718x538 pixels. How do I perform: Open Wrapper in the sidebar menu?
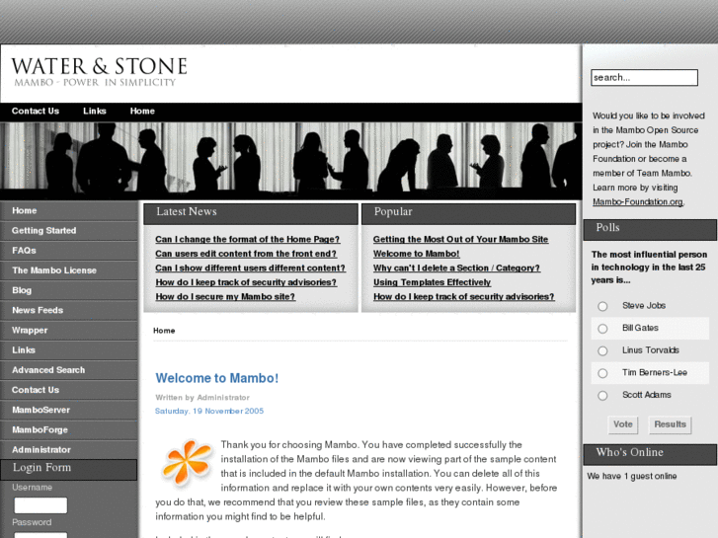69,330
